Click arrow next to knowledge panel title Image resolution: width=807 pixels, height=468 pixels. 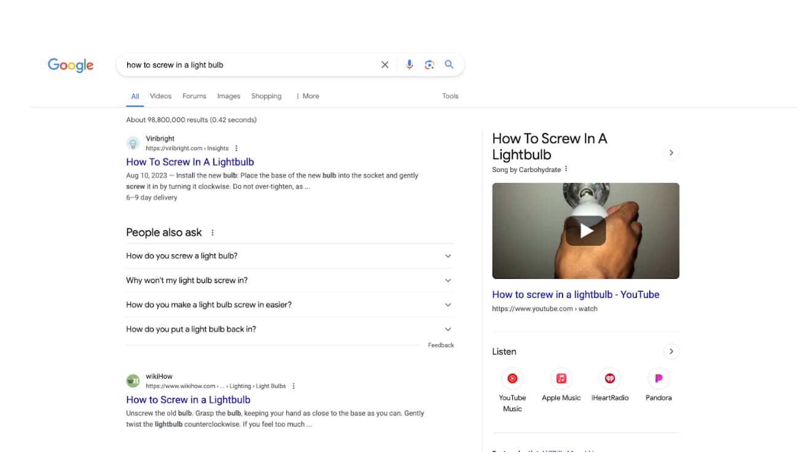click(x=671, y=152)
